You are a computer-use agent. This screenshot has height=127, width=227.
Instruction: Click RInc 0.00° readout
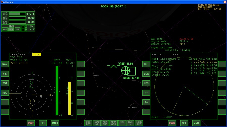162,117
